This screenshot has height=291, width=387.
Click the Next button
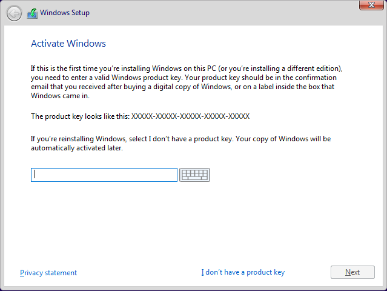coord(352,272)
